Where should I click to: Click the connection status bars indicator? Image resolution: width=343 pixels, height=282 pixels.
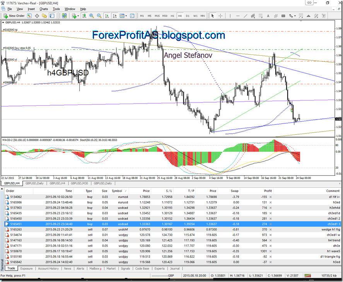coord(308,276)
